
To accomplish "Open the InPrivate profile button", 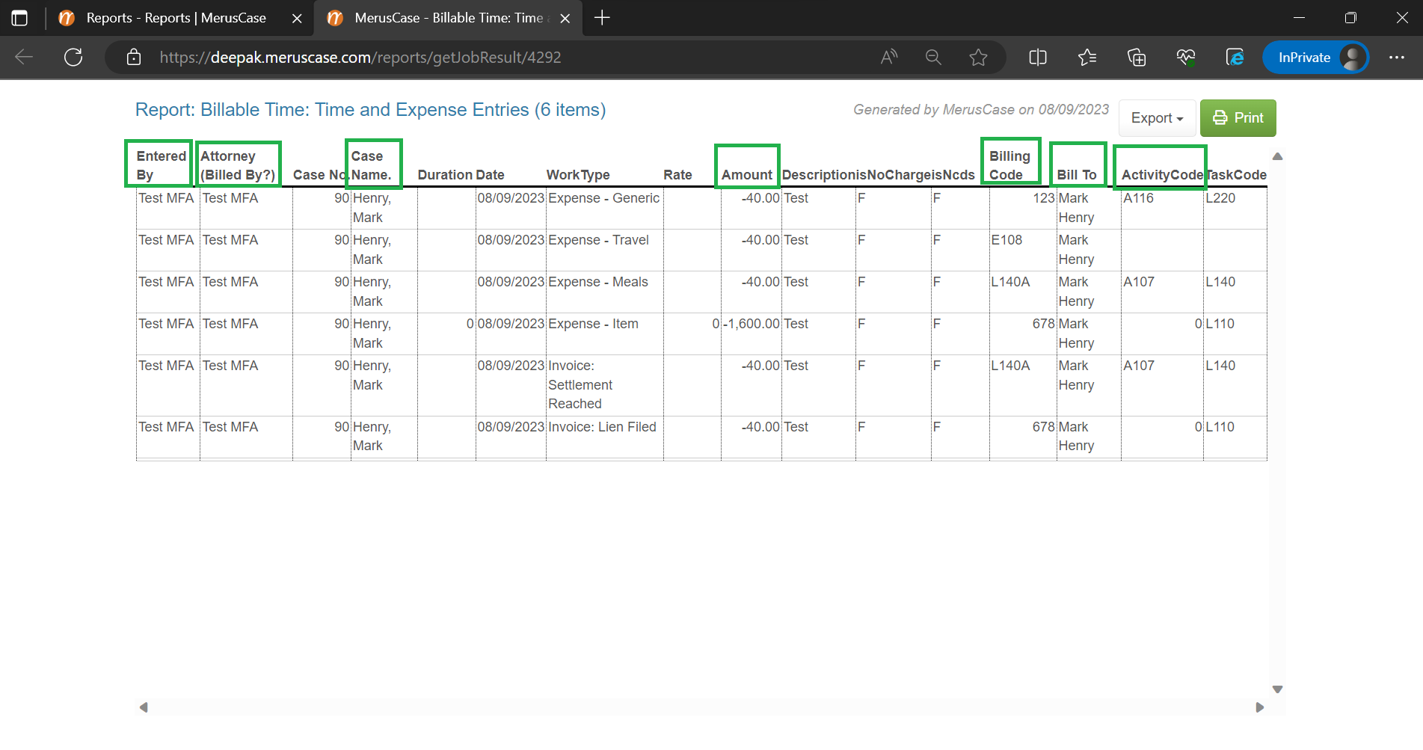I will coord(1316,58).
